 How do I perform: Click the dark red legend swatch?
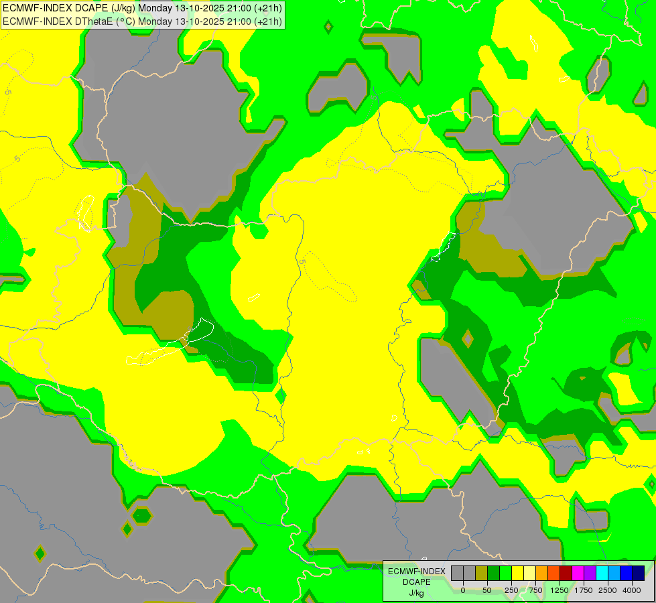click(x=566, y=573)
